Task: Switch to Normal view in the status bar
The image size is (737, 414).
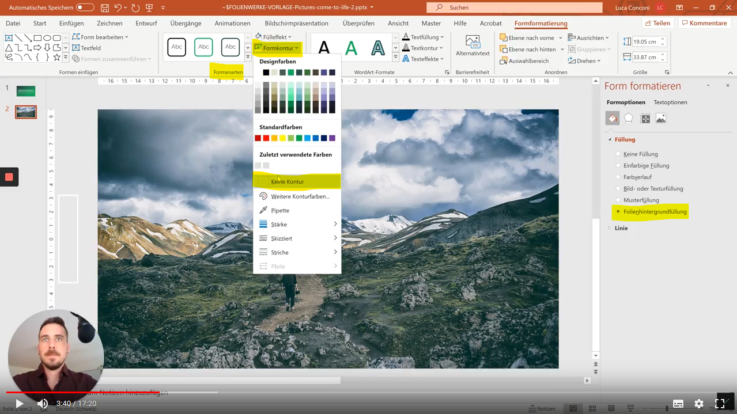Action: click(573, 408)
